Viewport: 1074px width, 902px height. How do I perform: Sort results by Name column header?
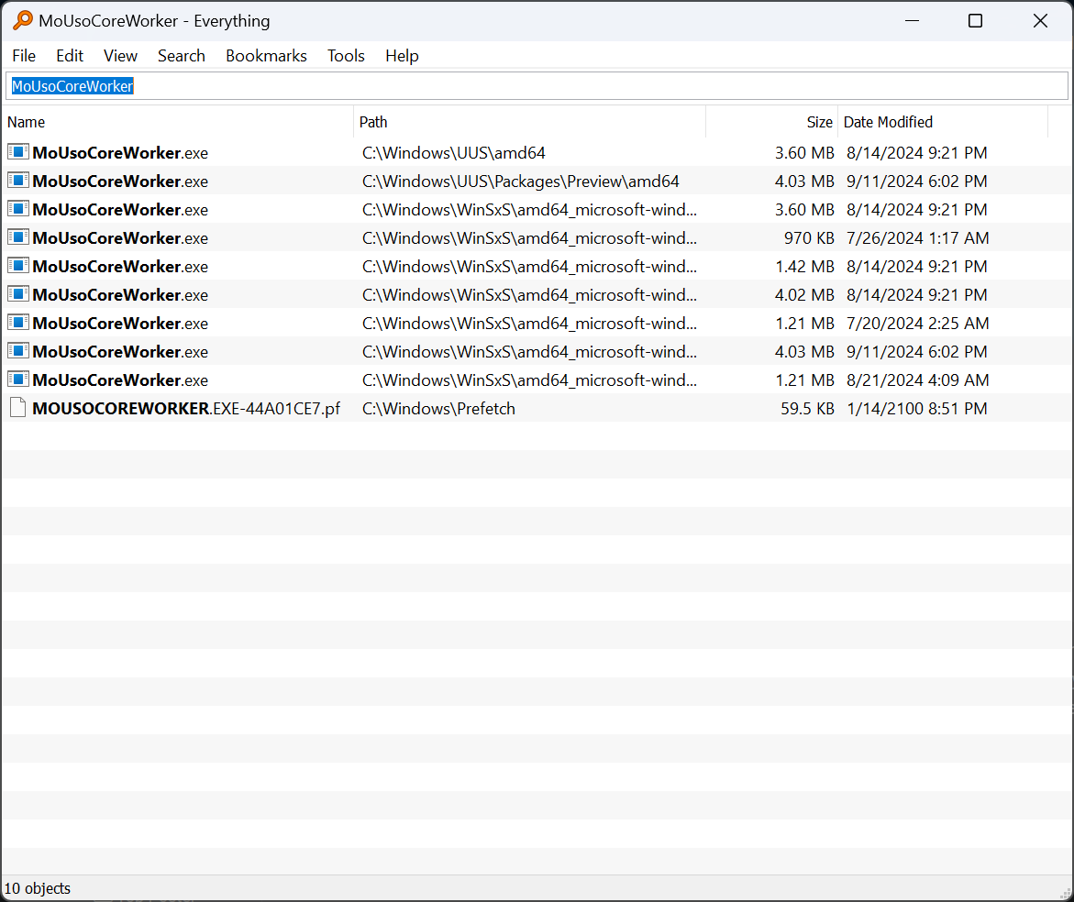178,122
